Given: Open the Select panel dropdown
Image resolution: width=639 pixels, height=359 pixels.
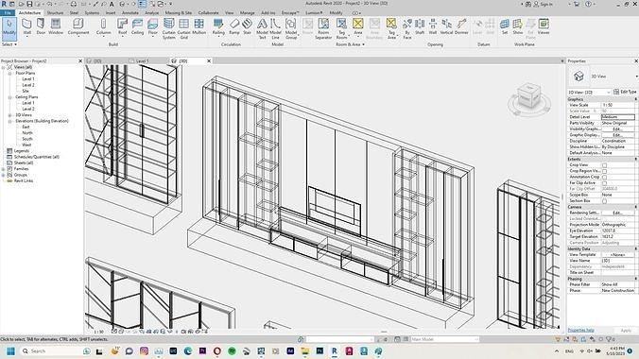Looking at the screenshot, I should (x=9, y=44).
